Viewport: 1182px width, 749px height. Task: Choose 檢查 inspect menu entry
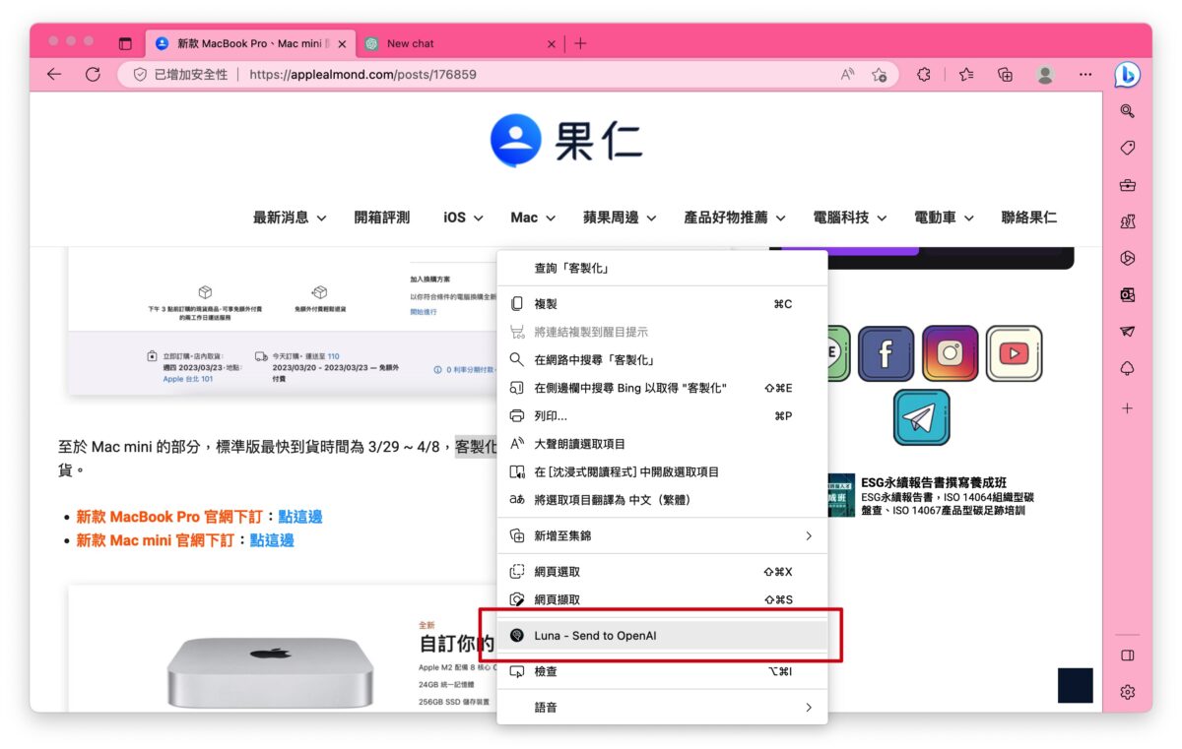[x=662, y=671]
